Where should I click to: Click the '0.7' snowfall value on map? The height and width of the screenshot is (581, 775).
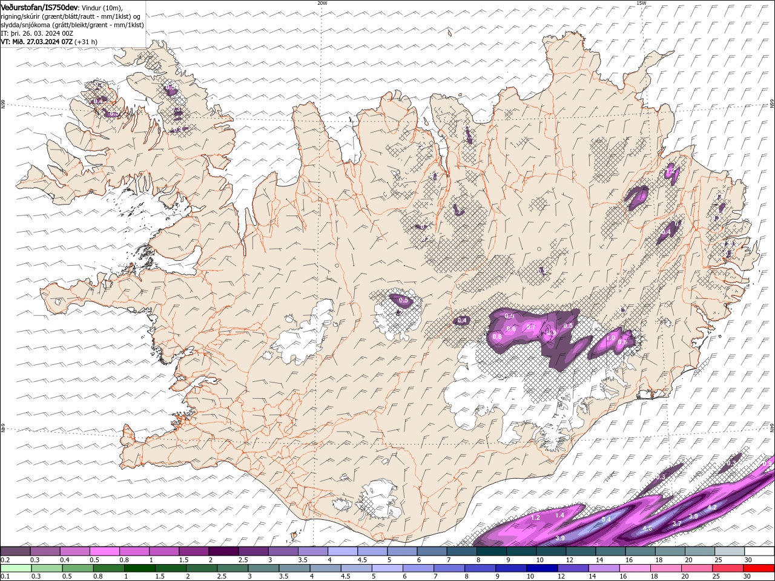pyautogui.click(x=531, y=326)
